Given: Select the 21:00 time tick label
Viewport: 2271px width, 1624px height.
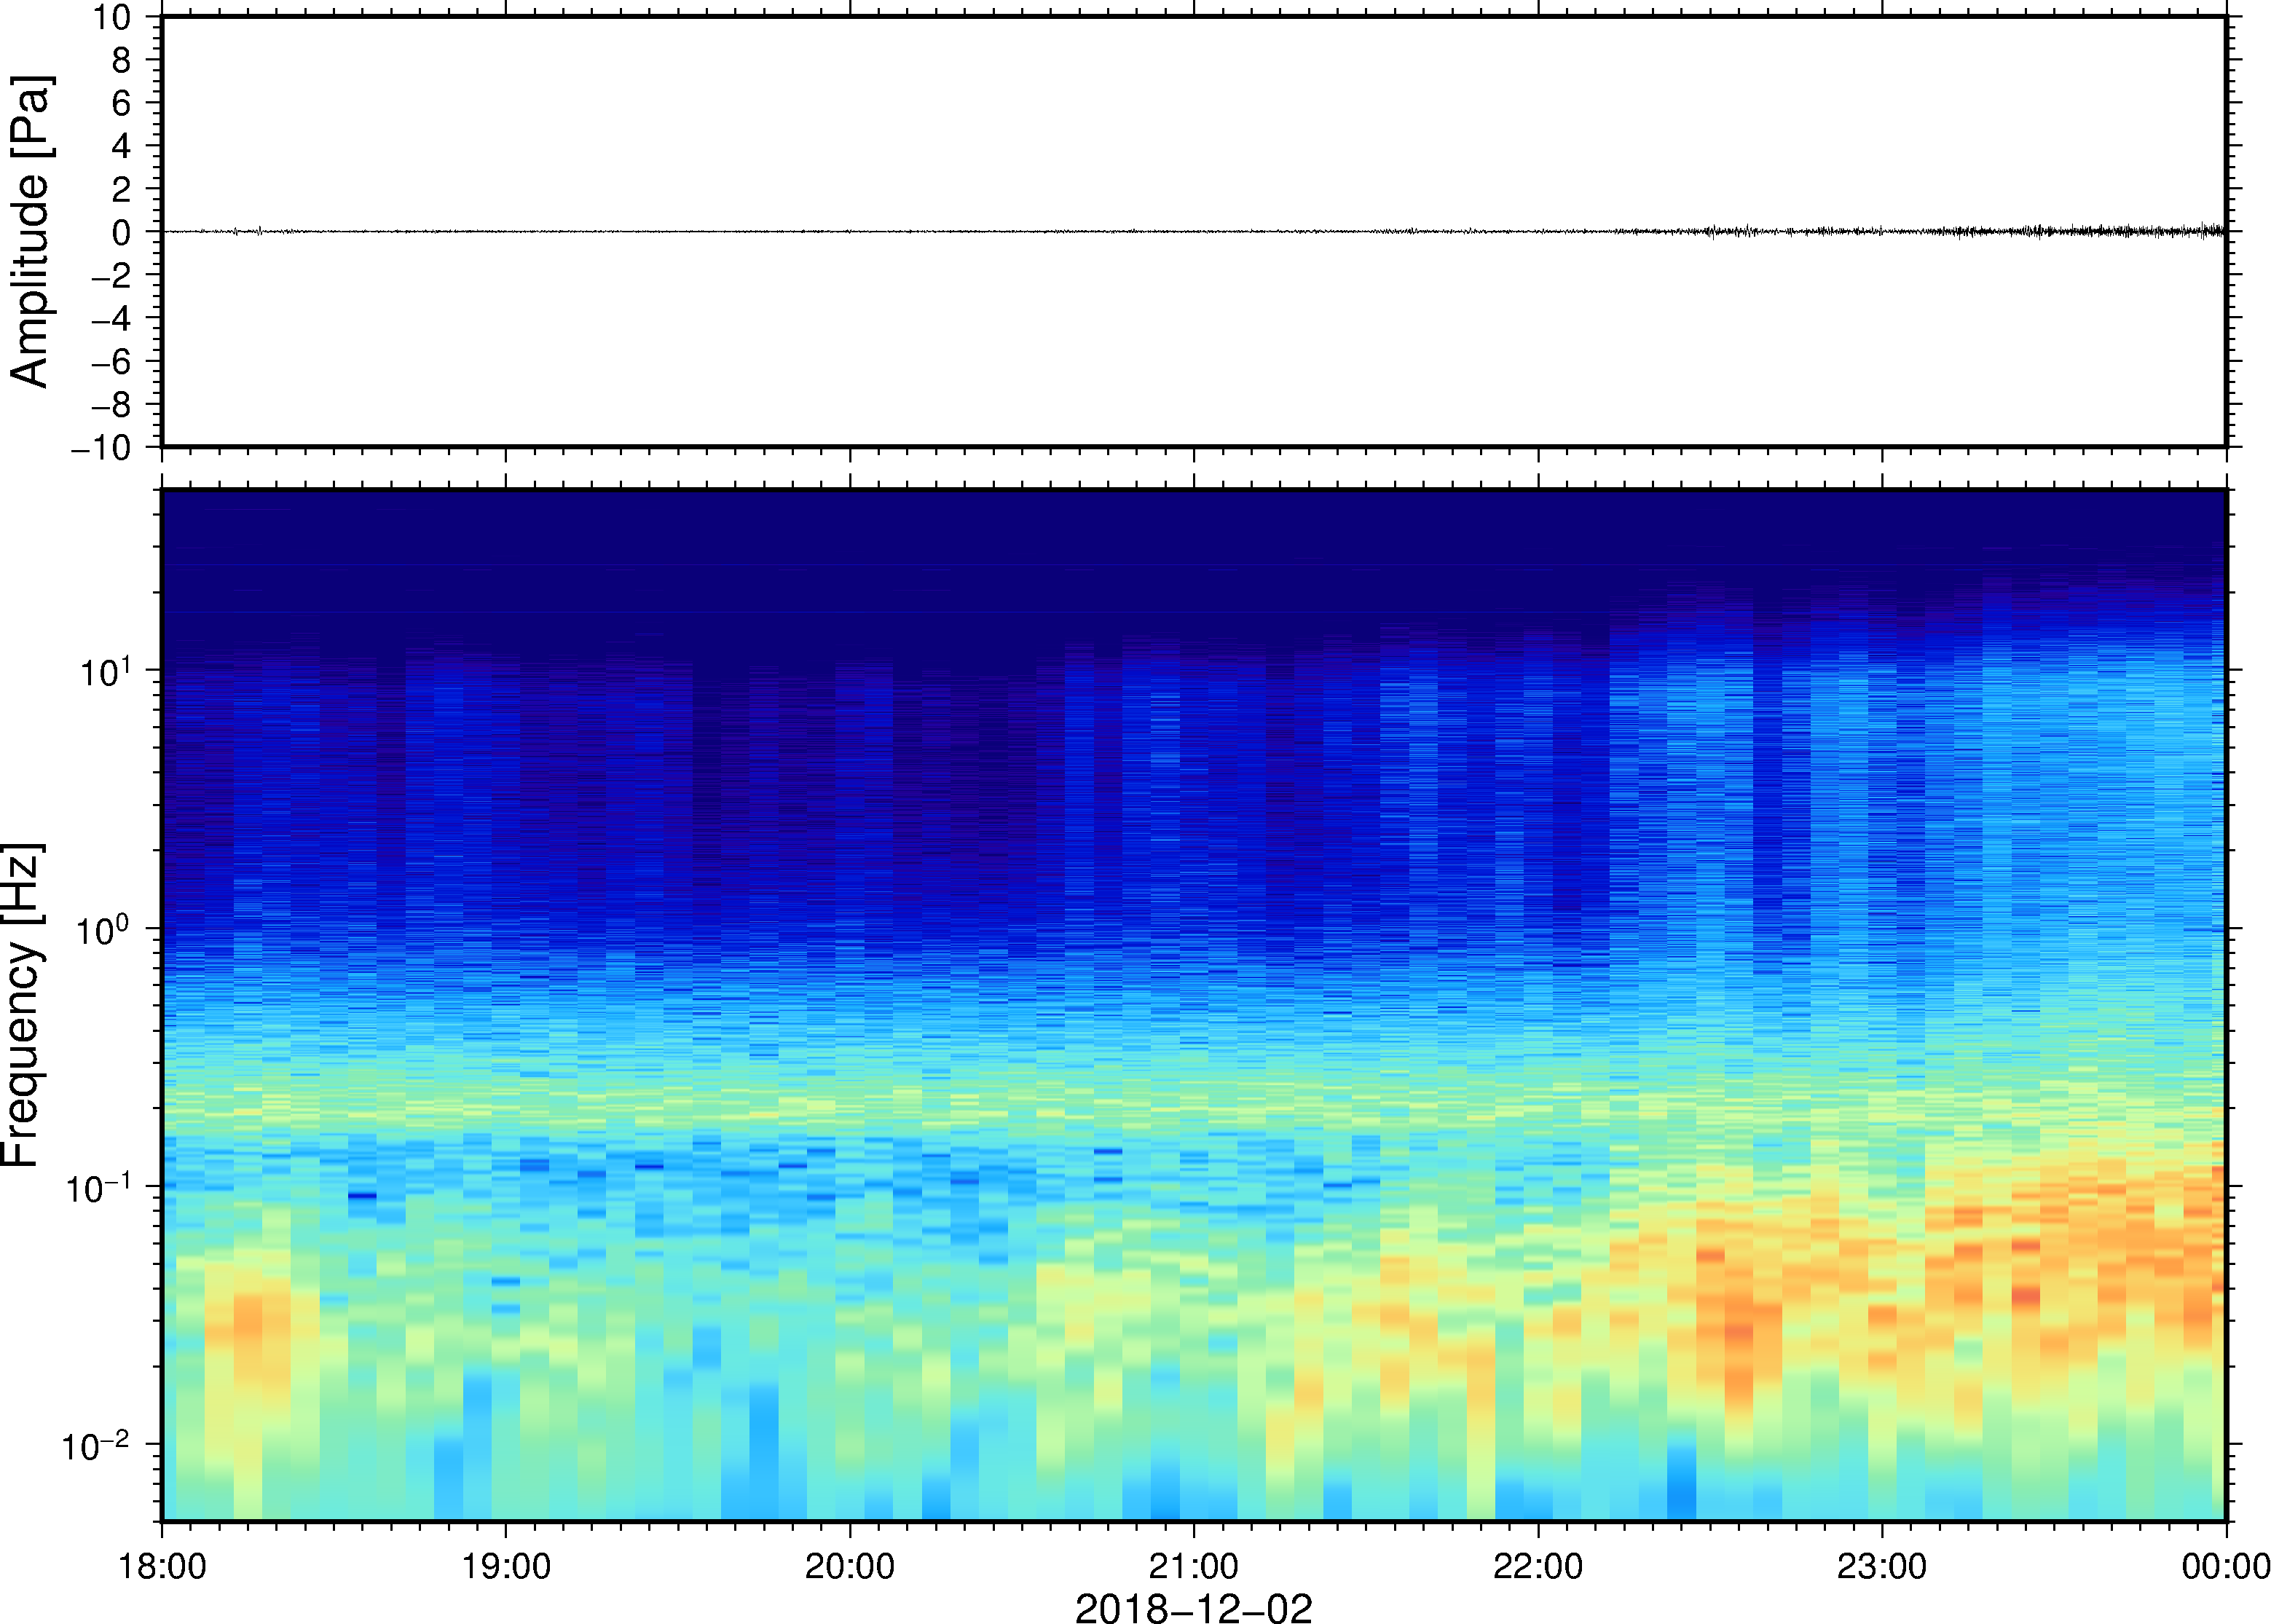Looking at the screenshot, I should click(1194, 1566).
